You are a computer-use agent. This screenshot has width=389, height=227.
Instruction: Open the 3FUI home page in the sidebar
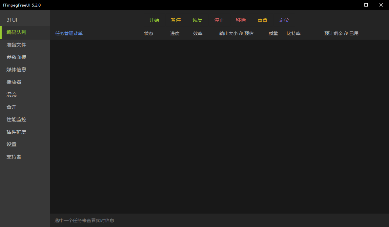[12, 20]
